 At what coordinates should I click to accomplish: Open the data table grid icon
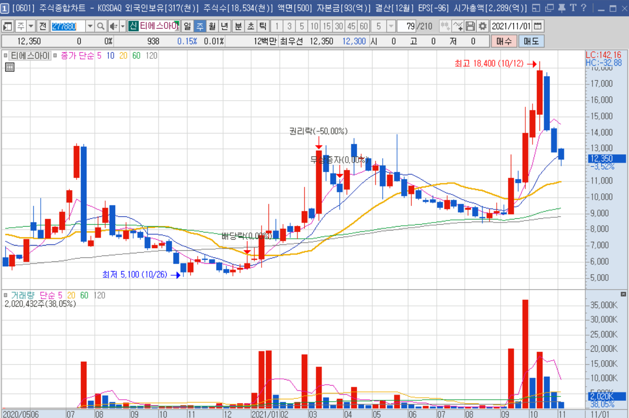pyautogui.click(x=9, y=66)
